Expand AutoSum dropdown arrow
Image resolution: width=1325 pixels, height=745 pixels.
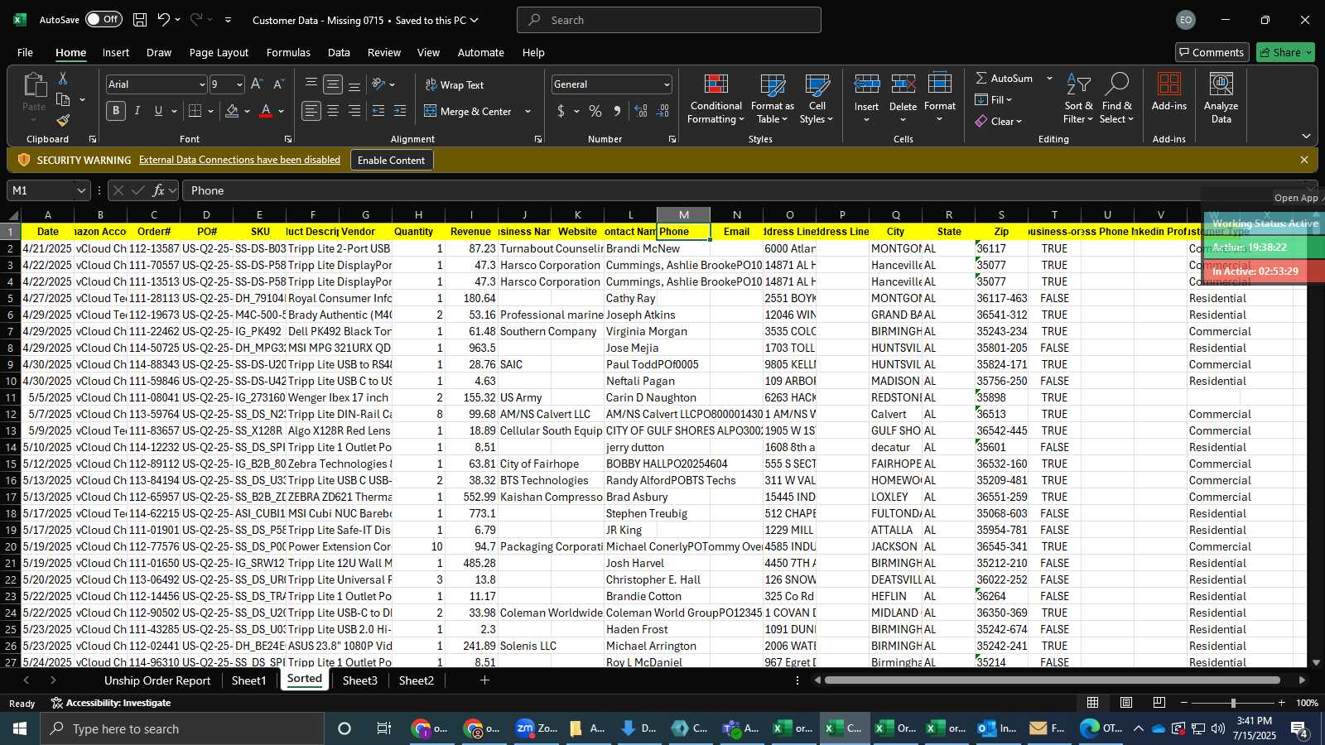tap(1049, 78)
